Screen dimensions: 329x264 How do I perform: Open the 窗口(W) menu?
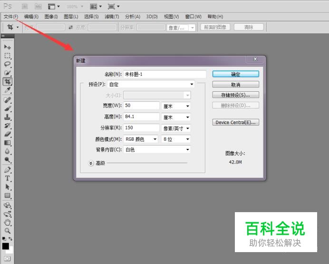click(193, 17)
